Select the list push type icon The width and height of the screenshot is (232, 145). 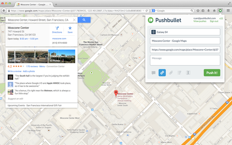tap(179, 73)
